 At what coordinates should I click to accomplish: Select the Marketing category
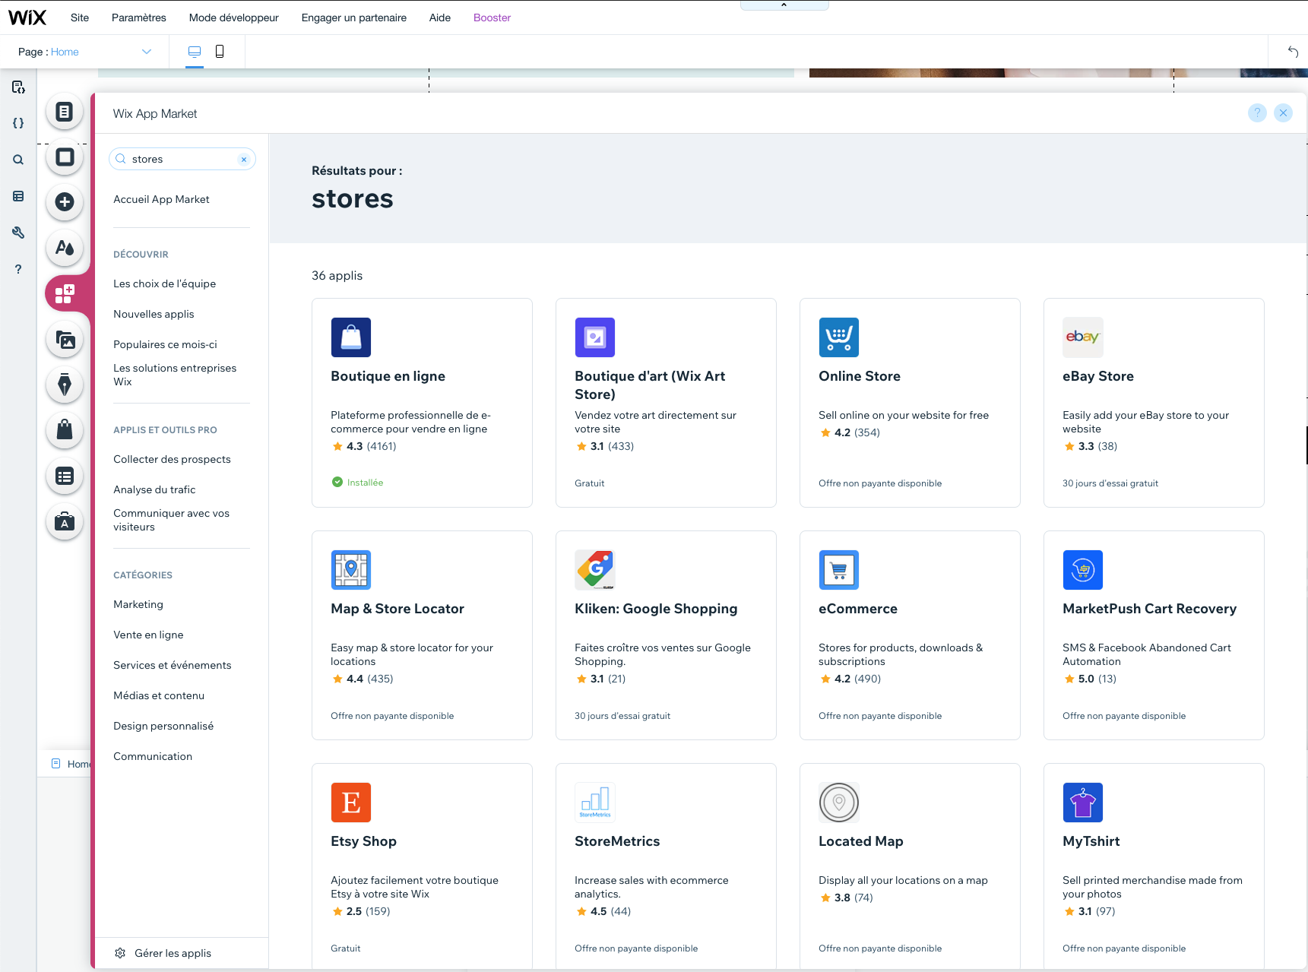click(x=138, y=604)
